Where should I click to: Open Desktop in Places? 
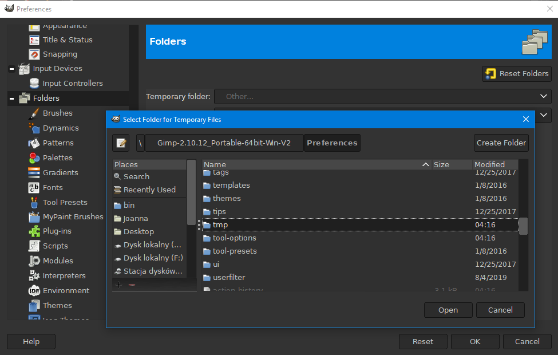click(149, 232)
